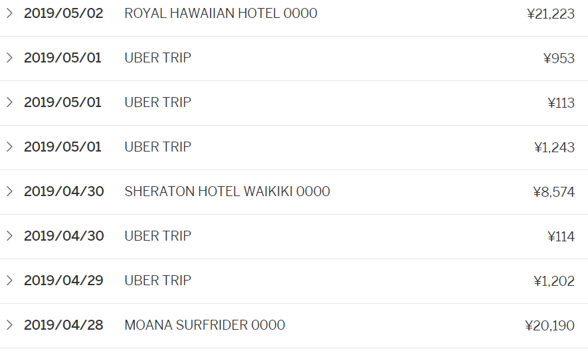Expand chevron for the ¥113 UBER TRIP

[x=9, y=102]
